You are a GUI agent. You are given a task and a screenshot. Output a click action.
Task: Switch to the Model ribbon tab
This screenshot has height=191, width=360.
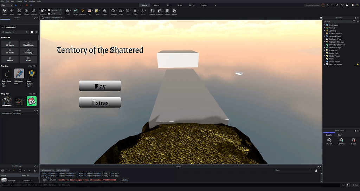[x=192, y=5]
